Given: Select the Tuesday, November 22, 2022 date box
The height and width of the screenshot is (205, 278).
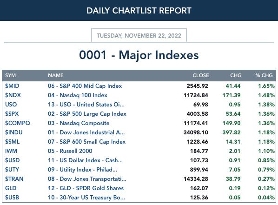Looking at the screenshot, I should 139,35.
